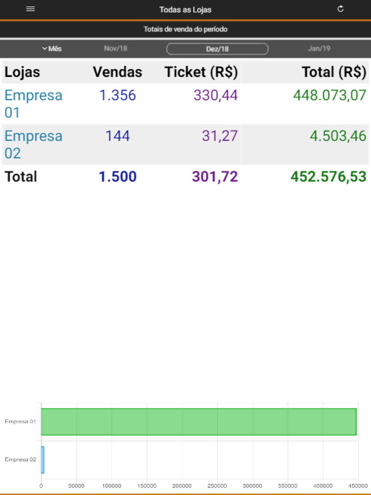The height and width of the screenshot is (495, 371).
Task: Open the Empresa 01 store link
Action: (33, 104)
